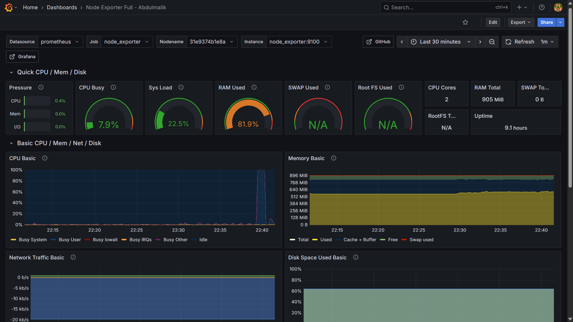Viewport: 573px width, 322px height.
Task: Star this dashboard as favorite
Action: [x=465, y=22]
